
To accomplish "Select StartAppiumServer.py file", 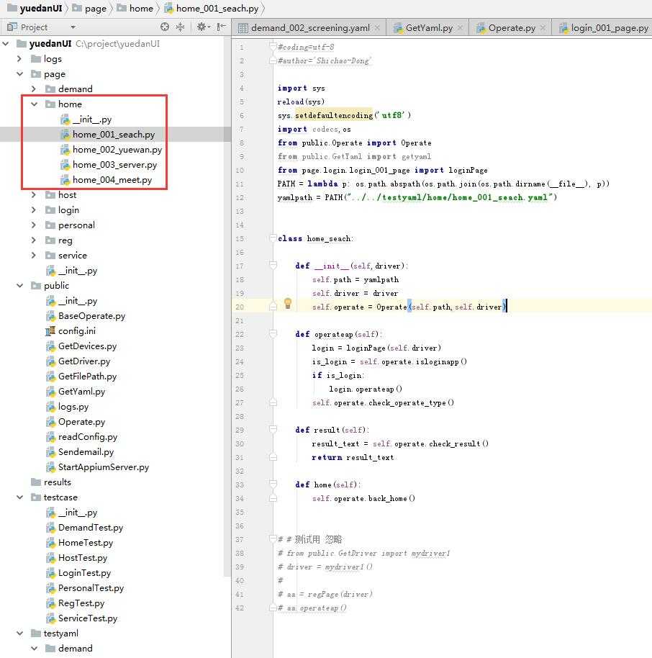I will [97, 467].
